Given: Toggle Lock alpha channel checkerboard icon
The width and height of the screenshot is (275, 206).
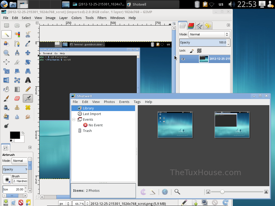Looking at the screenshot, I should (x=199, y=50).
